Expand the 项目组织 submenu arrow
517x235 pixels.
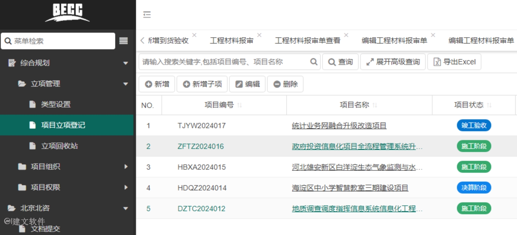pyautogui.click(x=126, y=167)
